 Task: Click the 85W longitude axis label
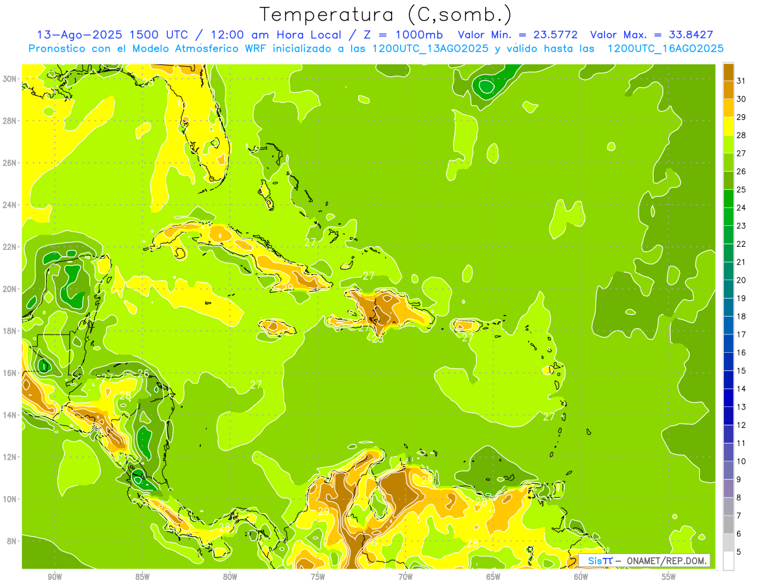click(x=143, y=577)
